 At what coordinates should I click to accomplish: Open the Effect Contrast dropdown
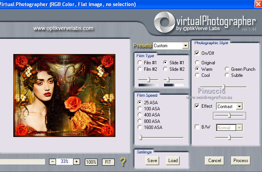[x=229, y=107]
